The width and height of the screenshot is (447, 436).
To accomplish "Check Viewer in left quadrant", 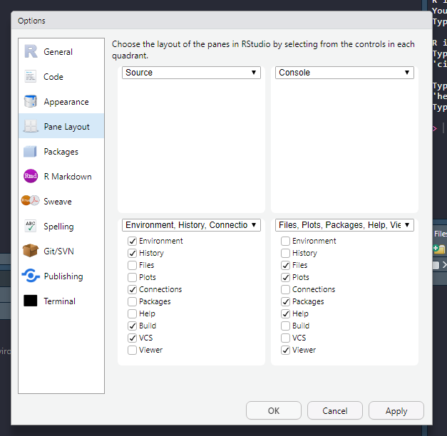I will point(133,350).
